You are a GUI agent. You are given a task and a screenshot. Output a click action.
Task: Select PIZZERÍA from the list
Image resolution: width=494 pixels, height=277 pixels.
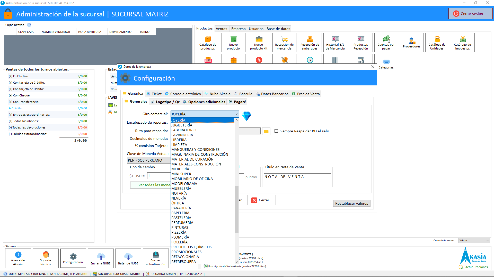[203, 232]
